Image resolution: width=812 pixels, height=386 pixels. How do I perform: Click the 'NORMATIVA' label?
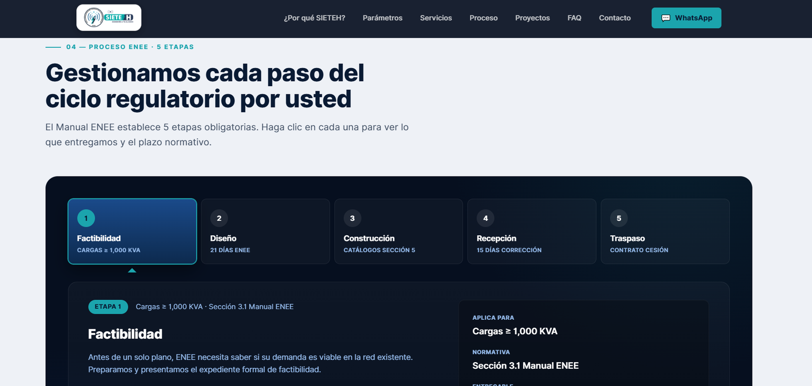491,352
